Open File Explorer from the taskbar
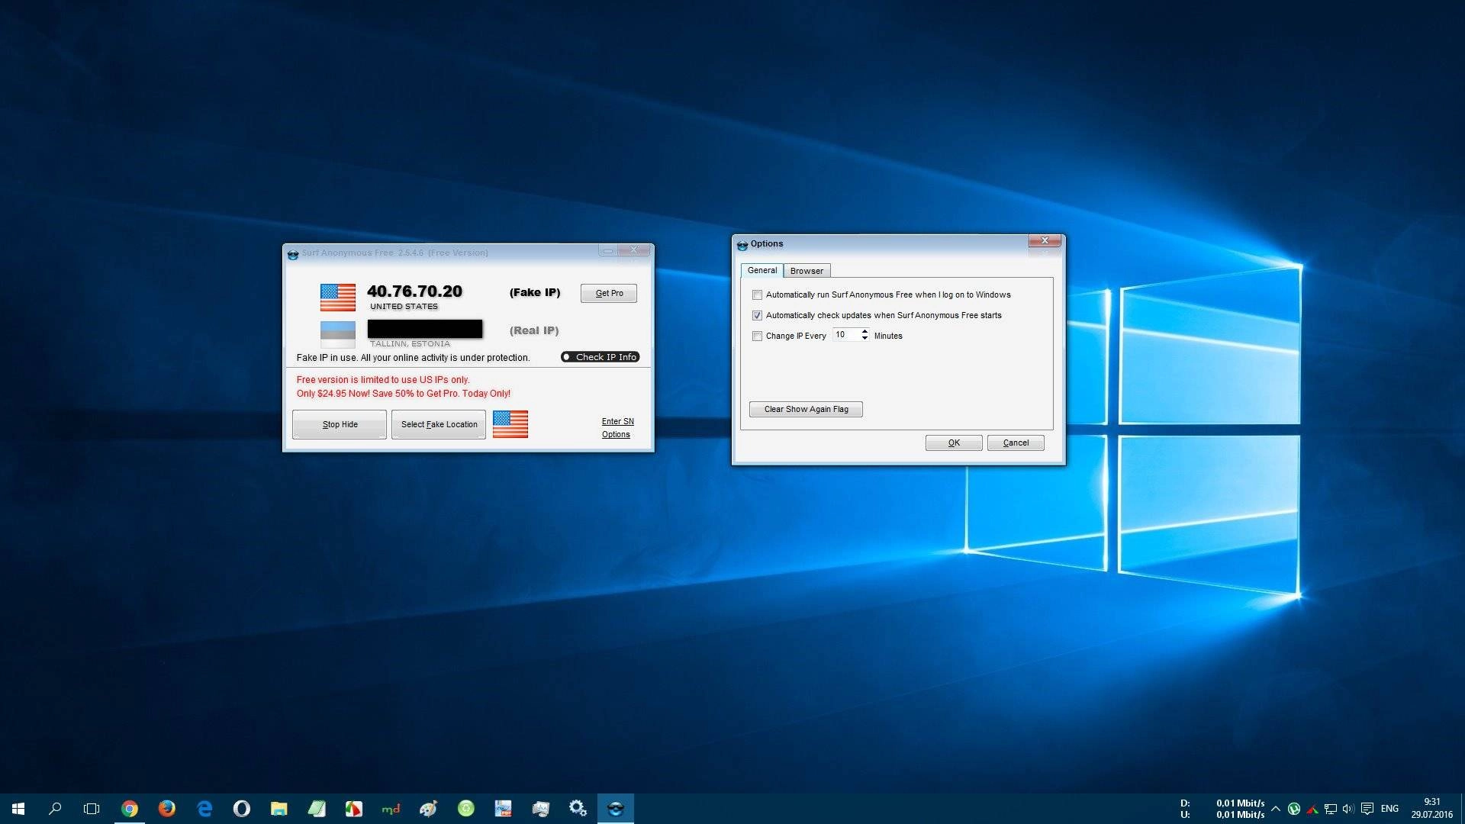 tap(279, 809)
